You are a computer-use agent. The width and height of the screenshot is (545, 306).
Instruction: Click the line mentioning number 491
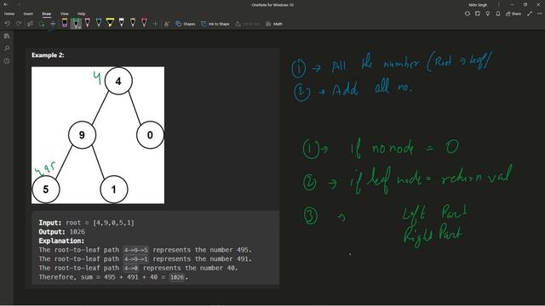(145, 258)
